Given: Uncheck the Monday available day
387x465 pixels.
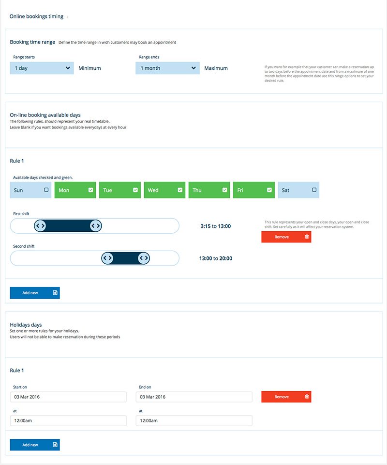Looking at the screenshot, I should pyautogui.click(x=91, y=190).
